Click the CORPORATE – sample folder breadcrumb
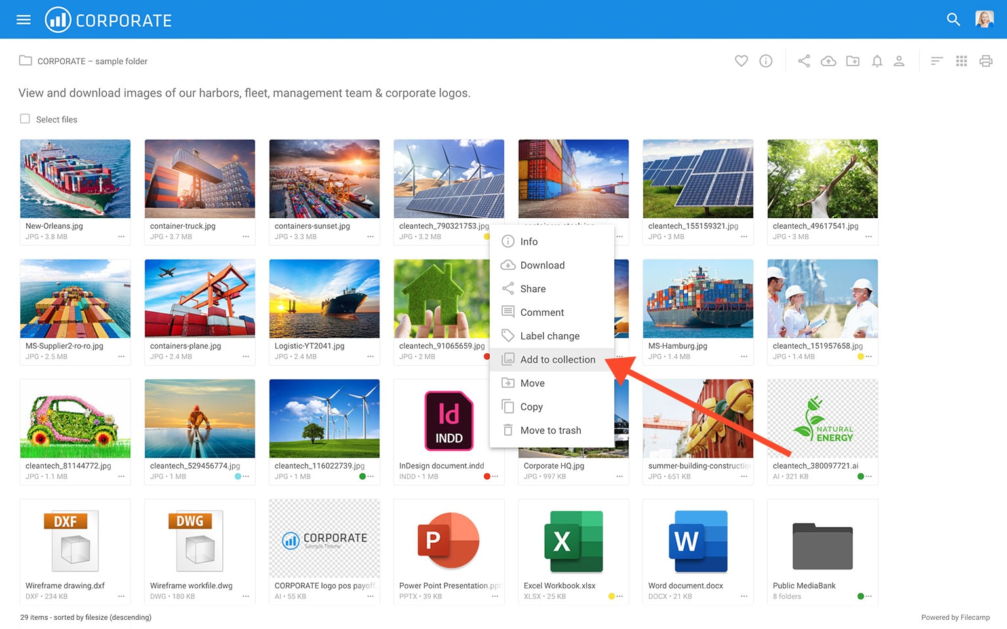The height and width of the screenshot is (629, 1007). (x=92, y=61)
